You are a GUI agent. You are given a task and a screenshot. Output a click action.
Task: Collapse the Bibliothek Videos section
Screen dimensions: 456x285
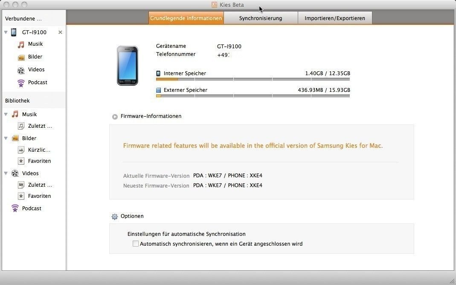pyautogui.click(x=6, y=173)
